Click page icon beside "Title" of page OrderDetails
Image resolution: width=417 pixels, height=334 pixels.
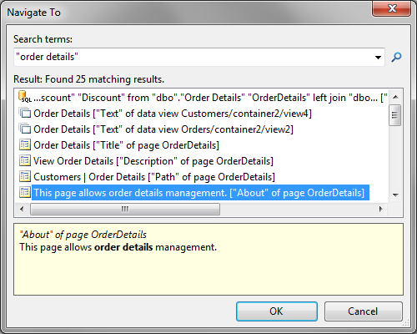(25, 144)
